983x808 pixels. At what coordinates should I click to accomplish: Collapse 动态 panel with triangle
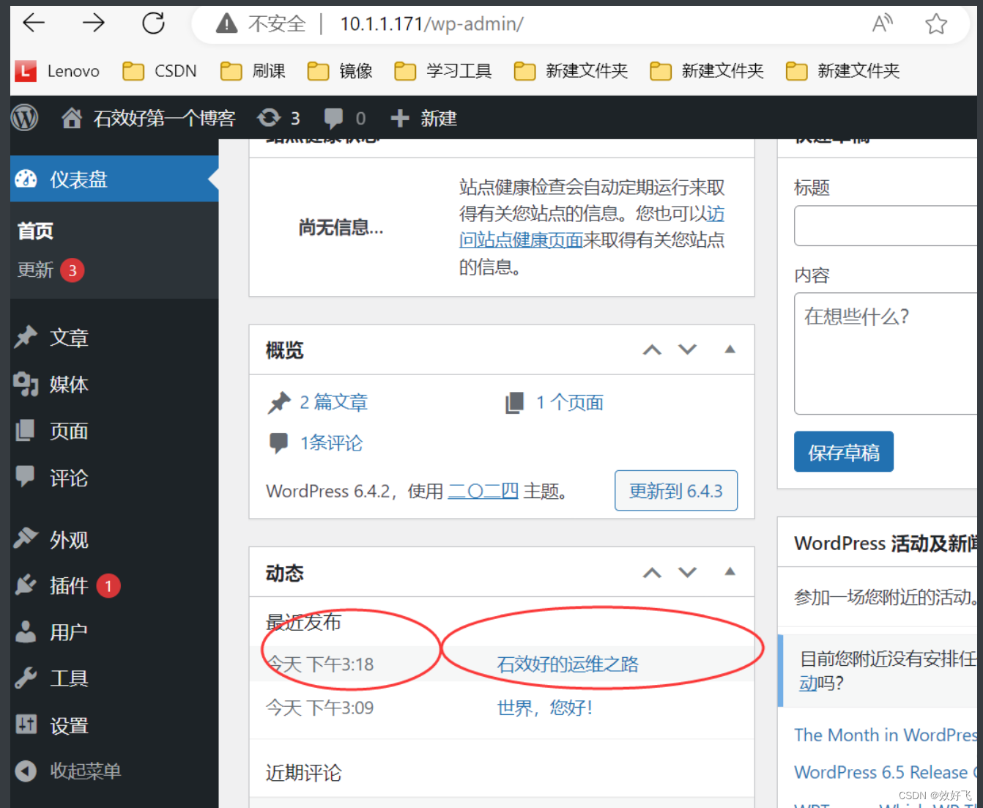click(730, 572)
